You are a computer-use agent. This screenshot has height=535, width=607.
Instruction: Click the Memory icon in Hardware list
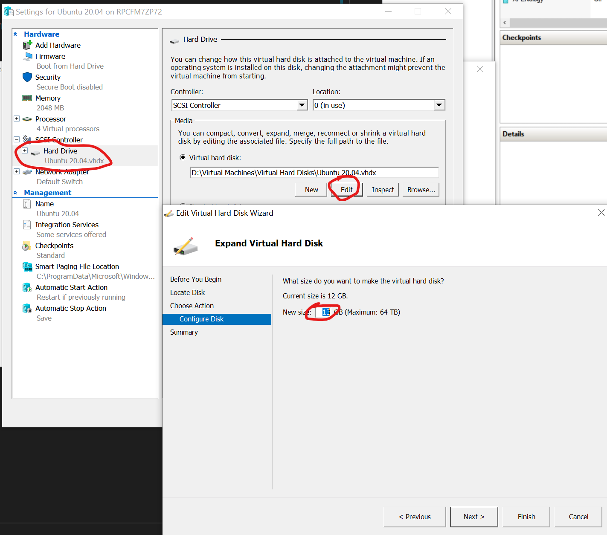tap(27, 98)
